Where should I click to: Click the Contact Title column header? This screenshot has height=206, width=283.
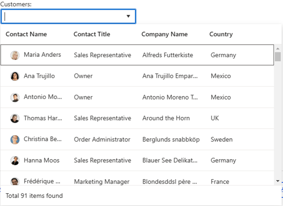(92, 34)
